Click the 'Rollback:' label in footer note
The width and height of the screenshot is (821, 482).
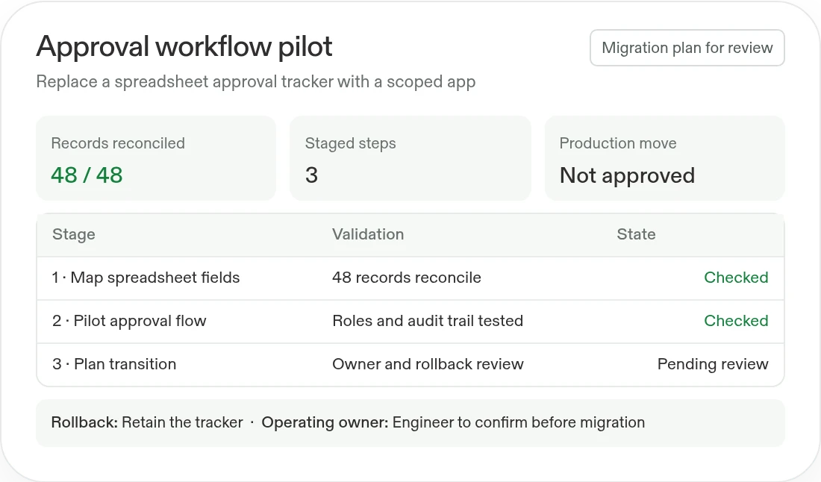pyautogui.click(x=84, y=422)
